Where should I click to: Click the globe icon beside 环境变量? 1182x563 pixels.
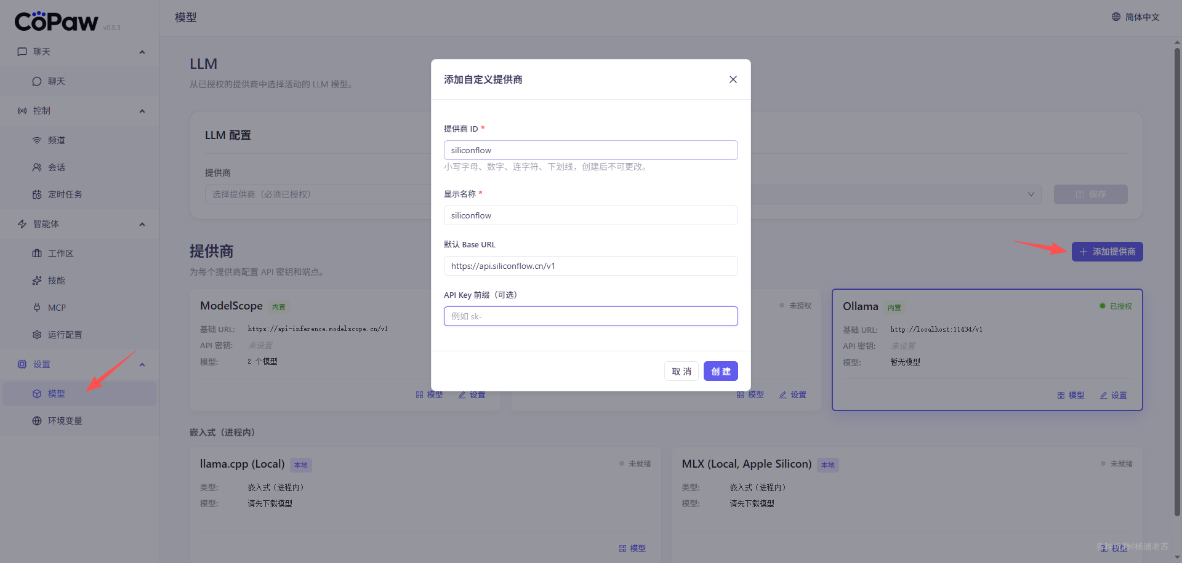click(x=37, y=421)
